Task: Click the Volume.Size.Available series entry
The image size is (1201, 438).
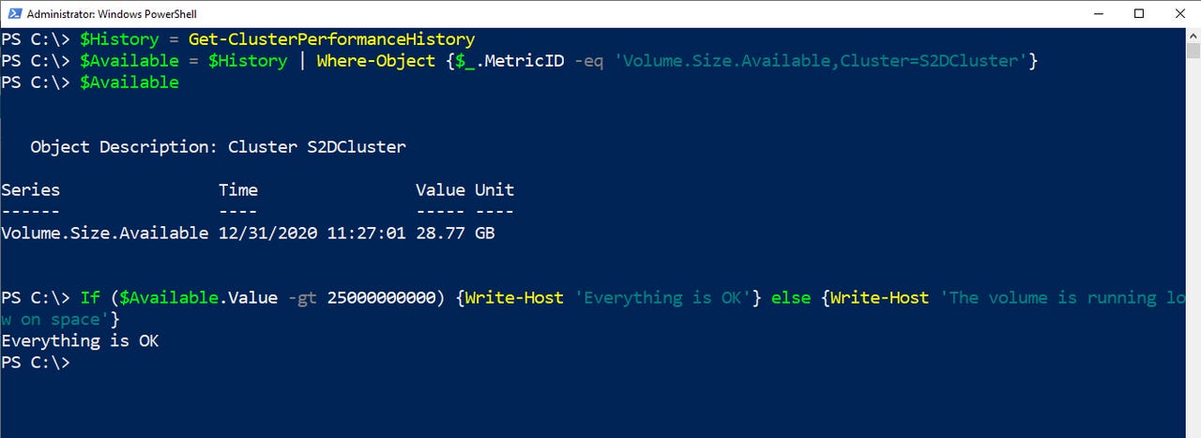Action: point(104,233)
